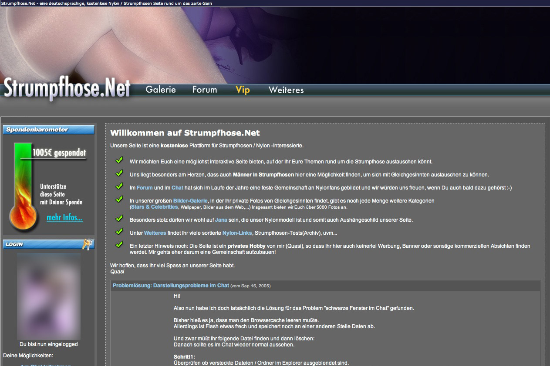This screenshot has width=550, height=366.
Task: Click checkmark icon beside 'Unter Weiteres' line
Action: [x=119, y=231]
